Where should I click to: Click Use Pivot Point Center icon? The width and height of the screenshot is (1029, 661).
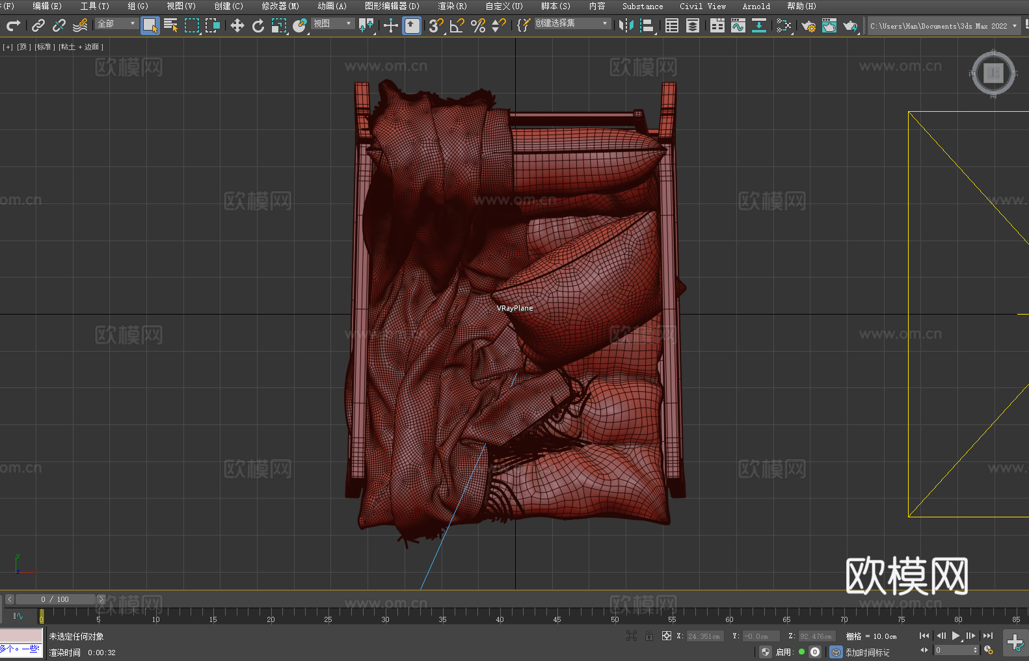(x=366, y=26)
